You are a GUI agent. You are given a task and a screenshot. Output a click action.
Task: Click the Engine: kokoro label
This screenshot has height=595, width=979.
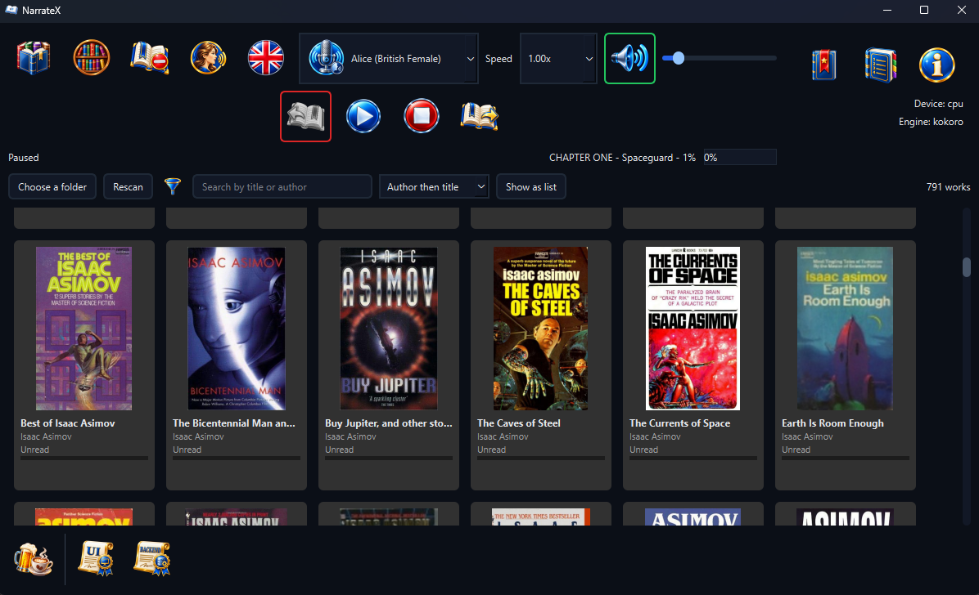931,122
